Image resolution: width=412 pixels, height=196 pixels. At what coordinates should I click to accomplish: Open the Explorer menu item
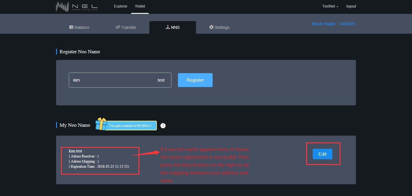tap(121, 6)
